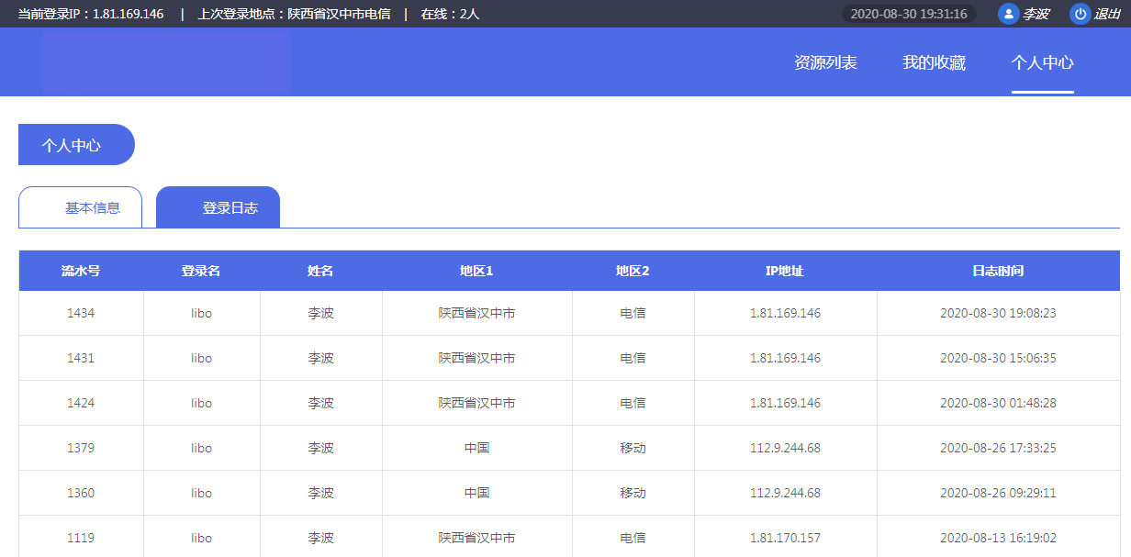This screenshot has width=1131, height=557.
Task: Switch to the 基本信息 tab
Action: pos(81,207)
